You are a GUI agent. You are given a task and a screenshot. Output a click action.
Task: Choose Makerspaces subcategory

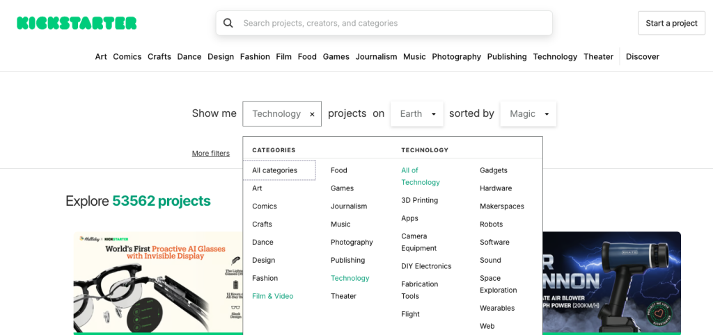[502, 206]
